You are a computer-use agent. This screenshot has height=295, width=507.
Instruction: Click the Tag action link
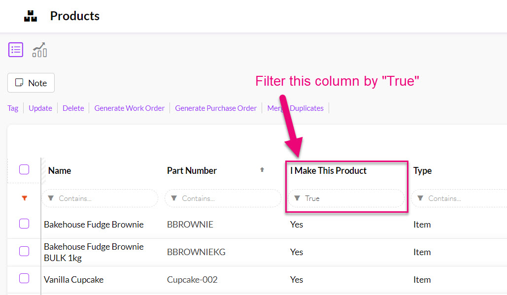[x=13, y=108]
